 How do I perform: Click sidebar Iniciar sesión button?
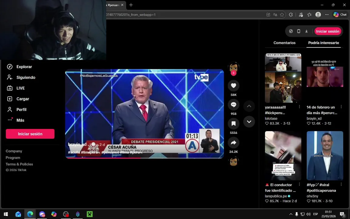click(30, 134)
